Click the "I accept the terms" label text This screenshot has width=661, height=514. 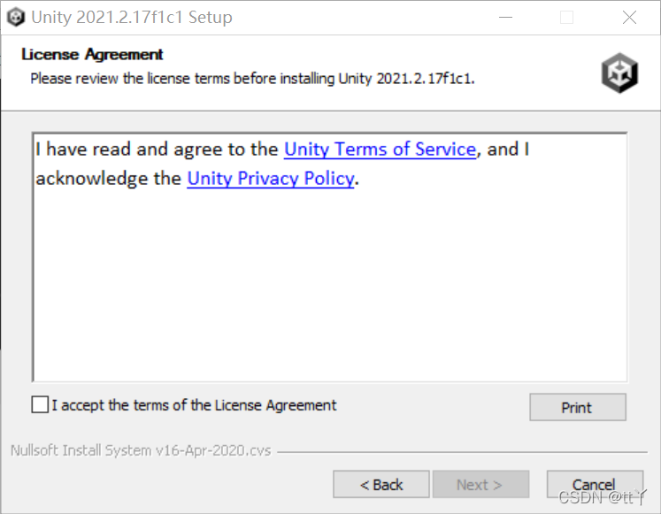point(194,405)
